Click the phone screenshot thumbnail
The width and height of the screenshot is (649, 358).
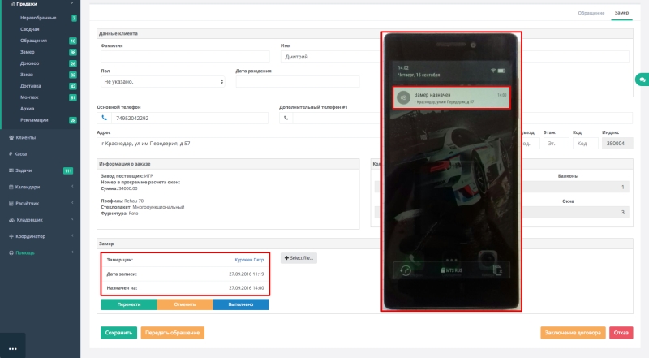(x=451, y=171)
